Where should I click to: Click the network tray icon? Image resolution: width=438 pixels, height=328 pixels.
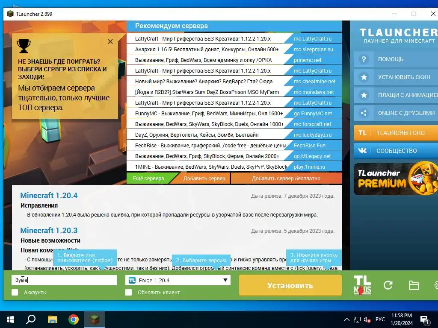point(357,319)
